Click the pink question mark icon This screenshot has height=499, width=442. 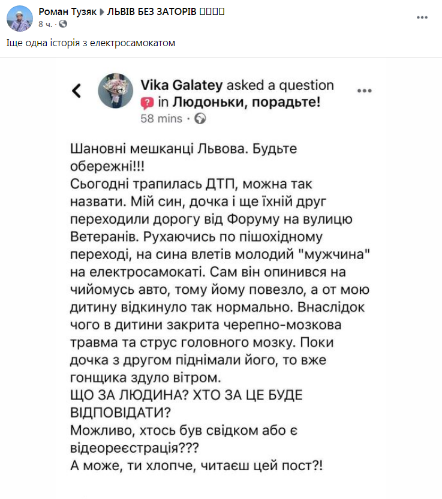pyautogui.click(x=147, y=103)
